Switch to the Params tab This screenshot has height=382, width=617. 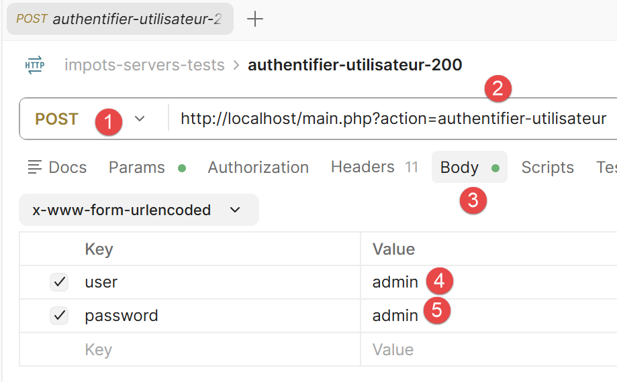(x=147, y=168)
